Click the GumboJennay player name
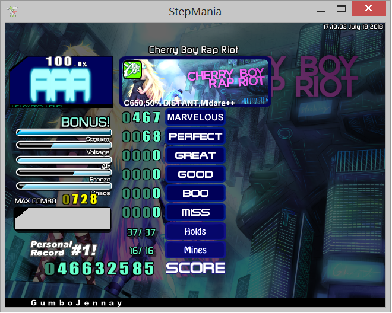 [x=76, y=303]
